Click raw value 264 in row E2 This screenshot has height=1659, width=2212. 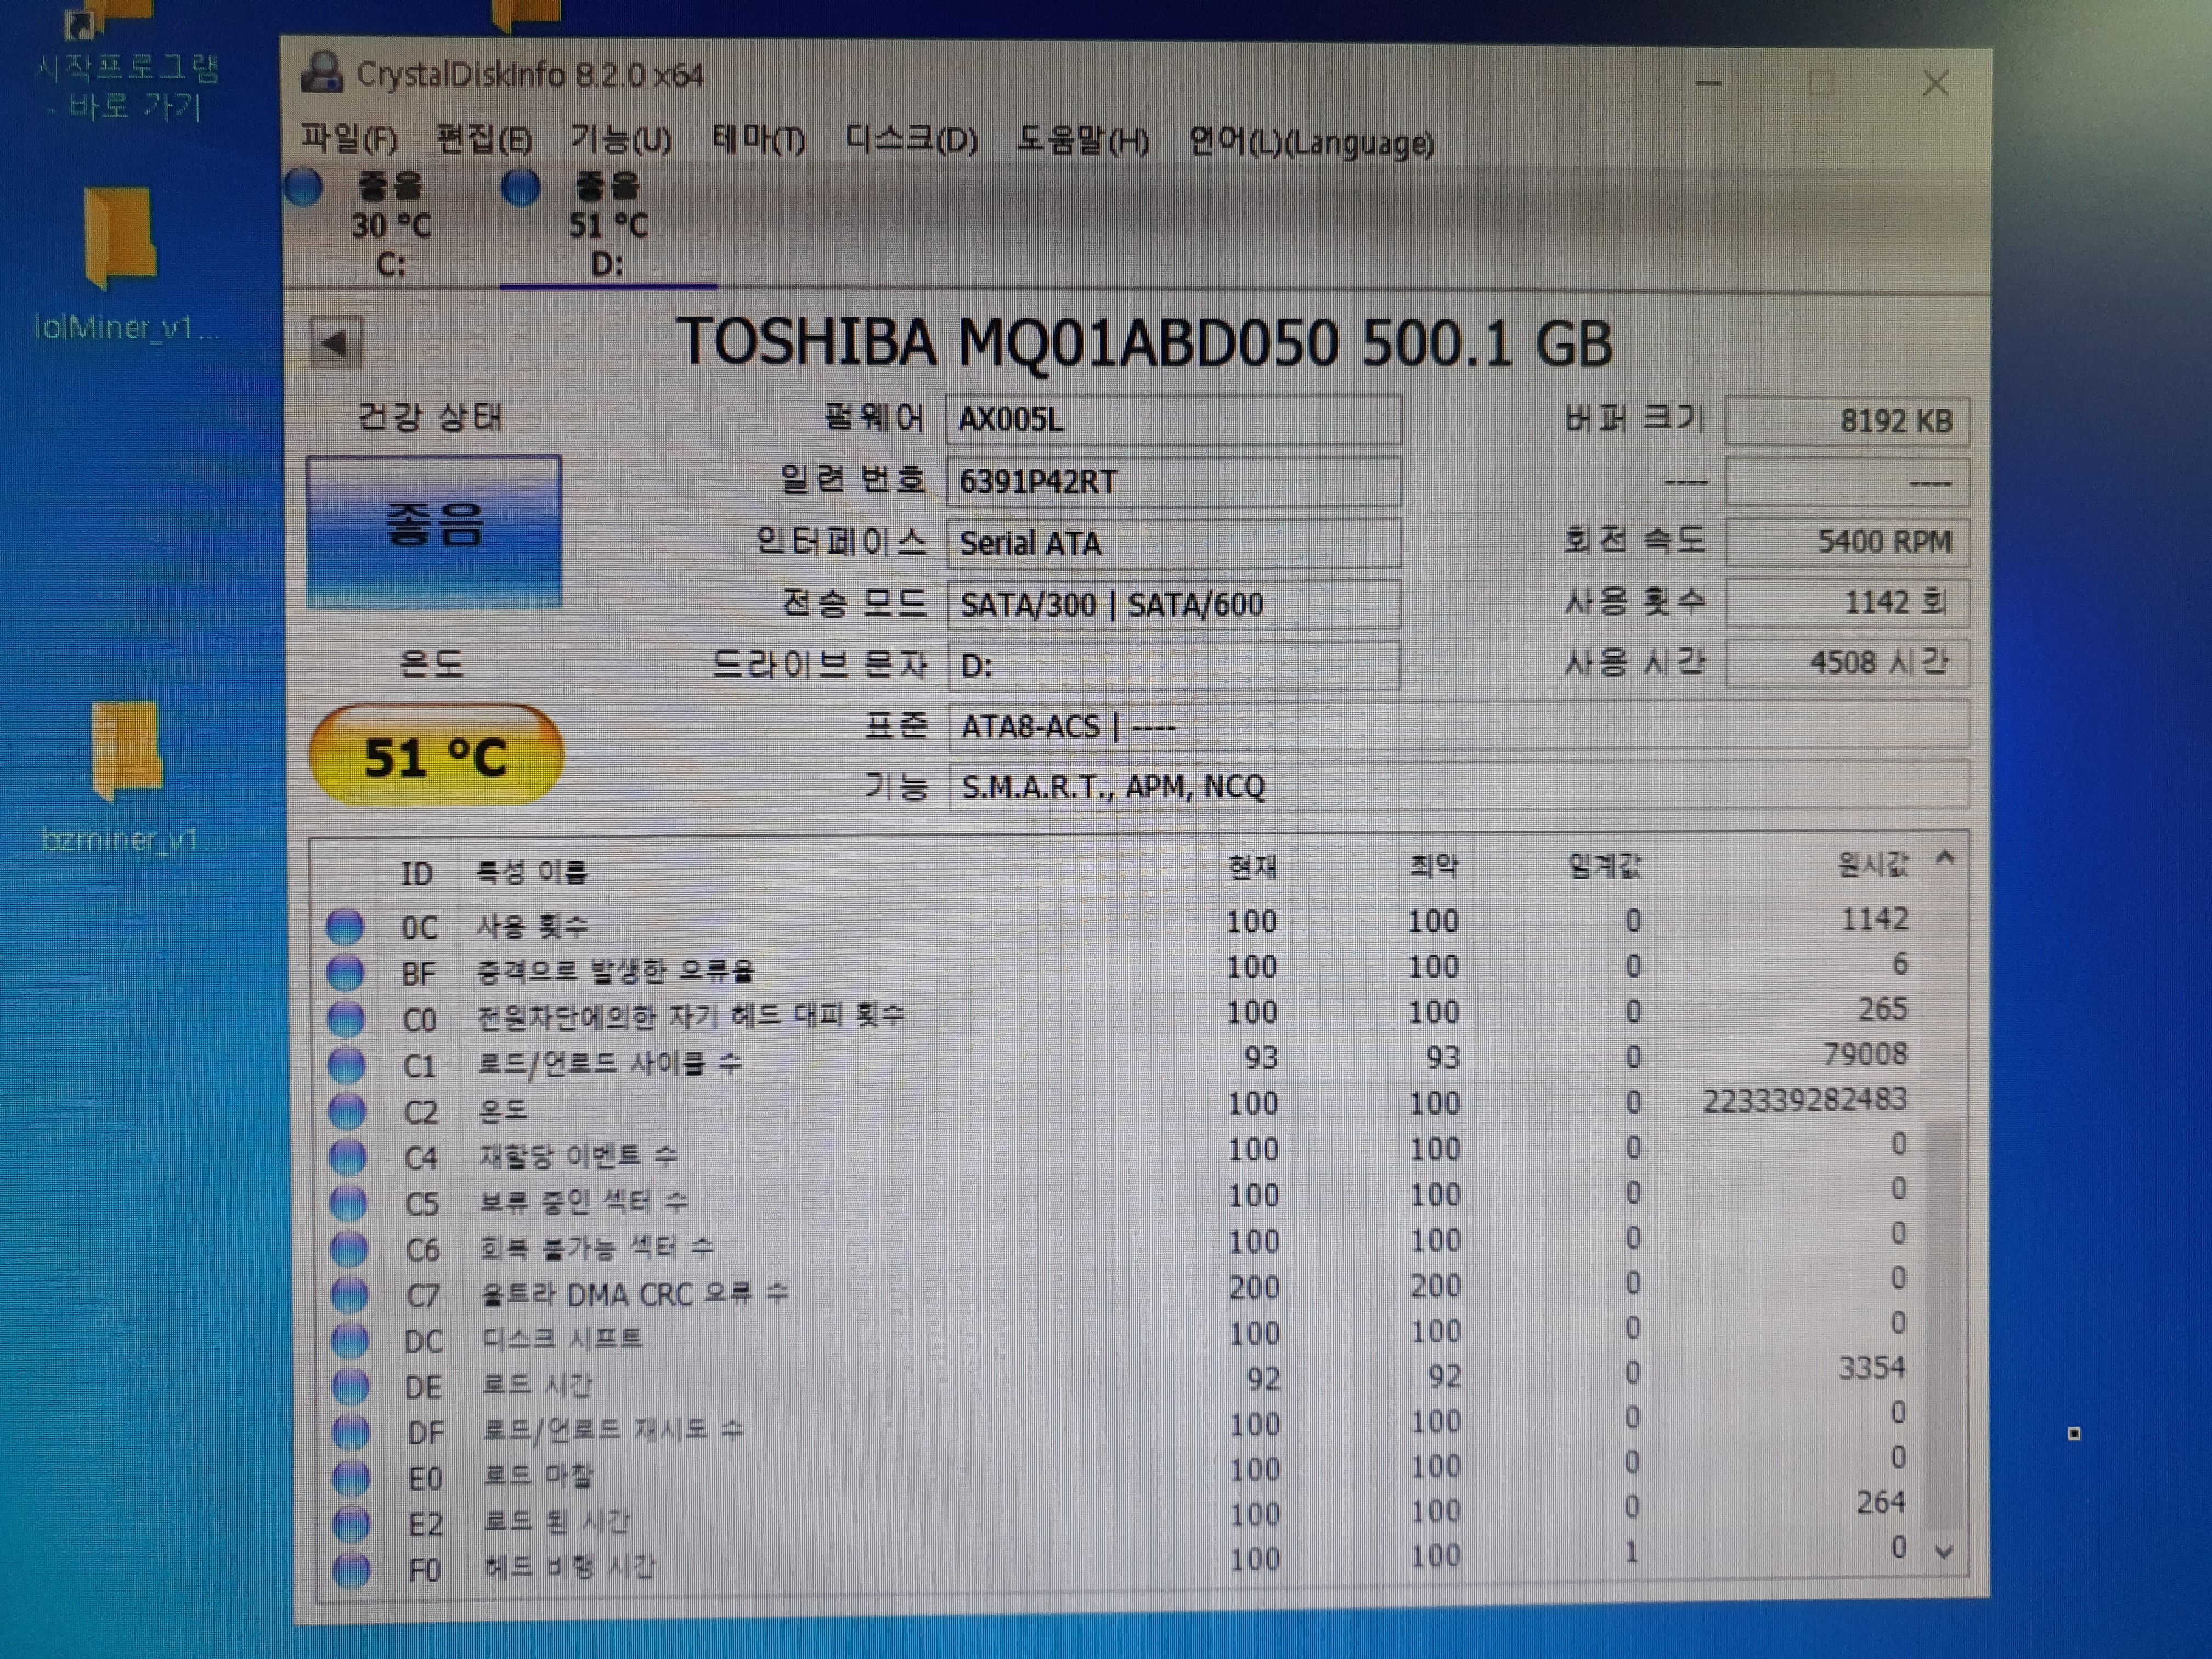coord(1880,1502)
